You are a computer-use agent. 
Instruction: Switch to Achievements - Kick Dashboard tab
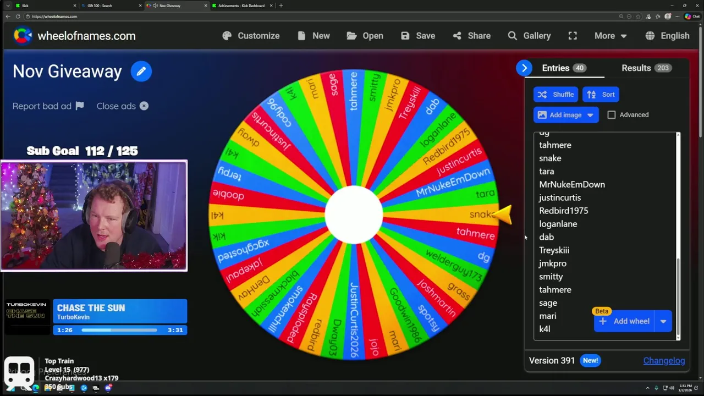[x=241, y=5]
